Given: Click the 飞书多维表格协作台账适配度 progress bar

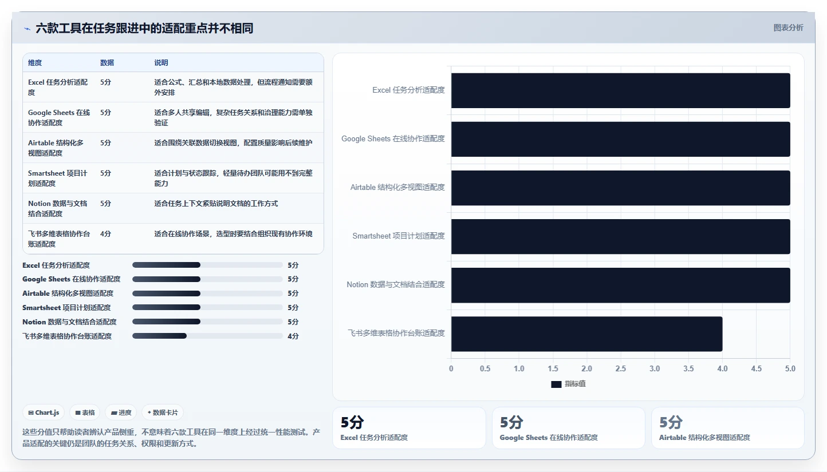Looking at the screenshot, I should point(207,336).
